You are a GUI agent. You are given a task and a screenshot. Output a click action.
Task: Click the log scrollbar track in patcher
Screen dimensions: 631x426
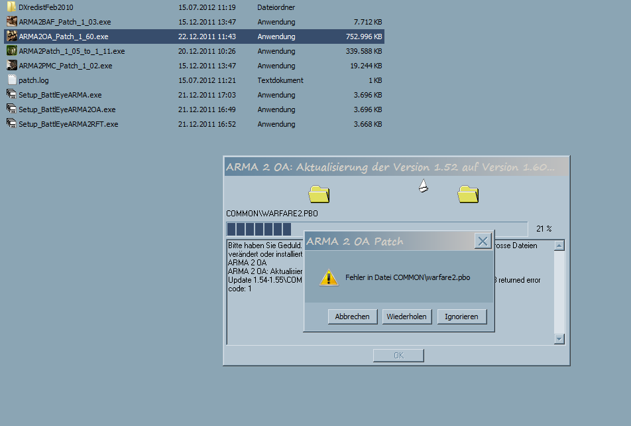[559, 292]
